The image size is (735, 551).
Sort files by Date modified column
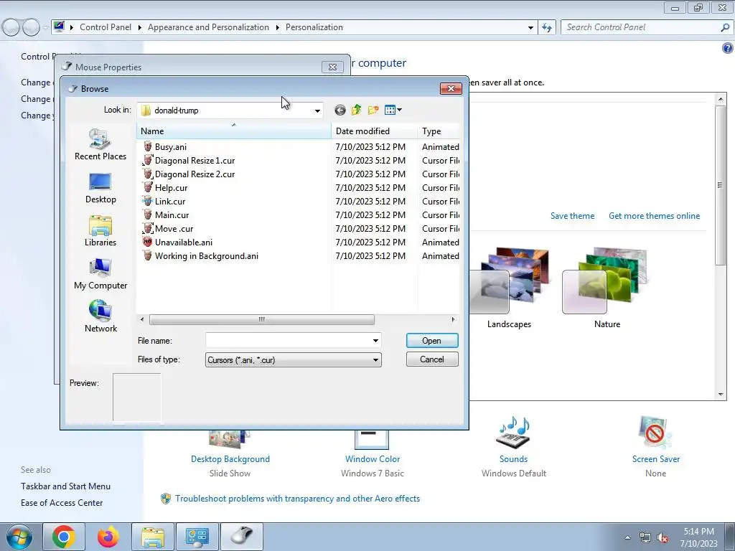click(374, 131)
